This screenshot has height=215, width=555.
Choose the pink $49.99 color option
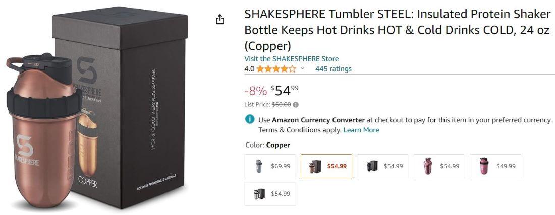[x=495, y=166]
